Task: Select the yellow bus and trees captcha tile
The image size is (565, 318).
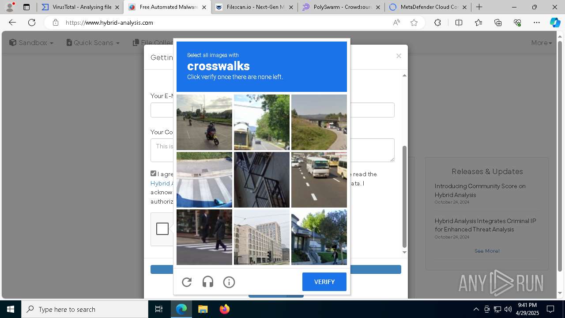Action: tap(262, 122)
